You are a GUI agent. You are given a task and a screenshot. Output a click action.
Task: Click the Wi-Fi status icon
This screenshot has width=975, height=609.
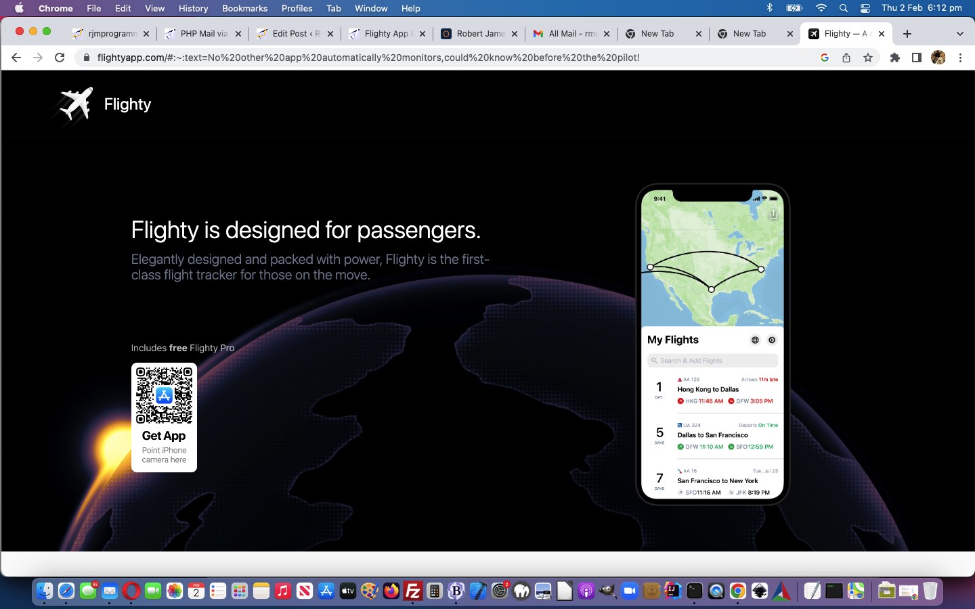pyautogui.click(x=821, y=8)
